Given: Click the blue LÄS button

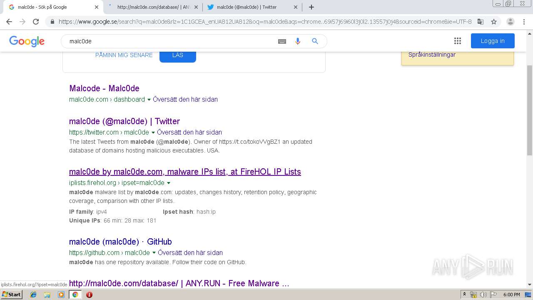Looking at the screenshot, I should point(178,56).
